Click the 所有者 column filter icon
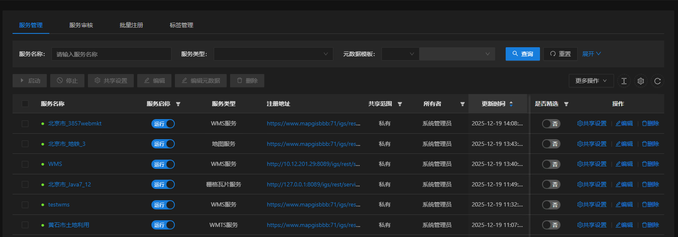Viewport: 678px width, 237px height. (x=462, y=104)
